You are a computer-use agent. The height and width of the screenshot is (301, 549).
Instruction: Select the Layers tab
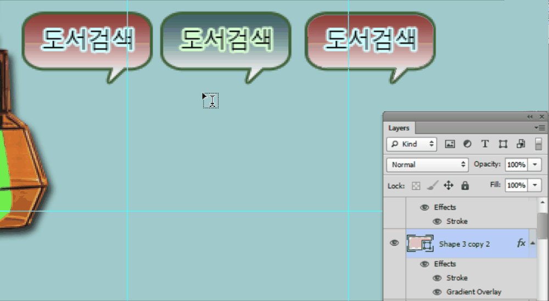click(x=399, y=128)
